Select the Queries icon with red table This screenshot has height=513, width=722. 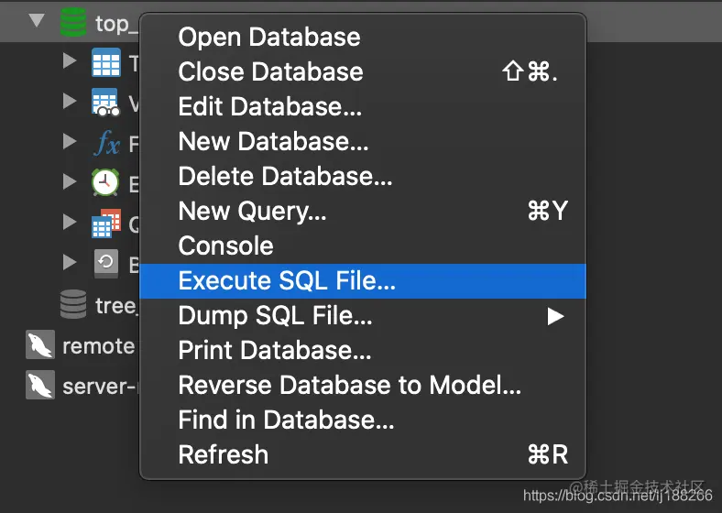106,224
